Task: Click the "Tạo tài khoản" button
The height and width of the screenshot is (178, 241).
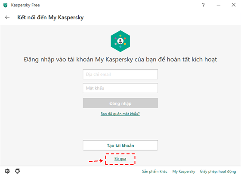Action: [120, 145]
